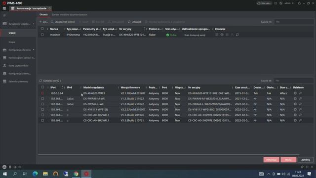The image size is (316, 178).
Task: Check the box for DS-PWA64-L-WE device
Action: (x=42, y=104)
